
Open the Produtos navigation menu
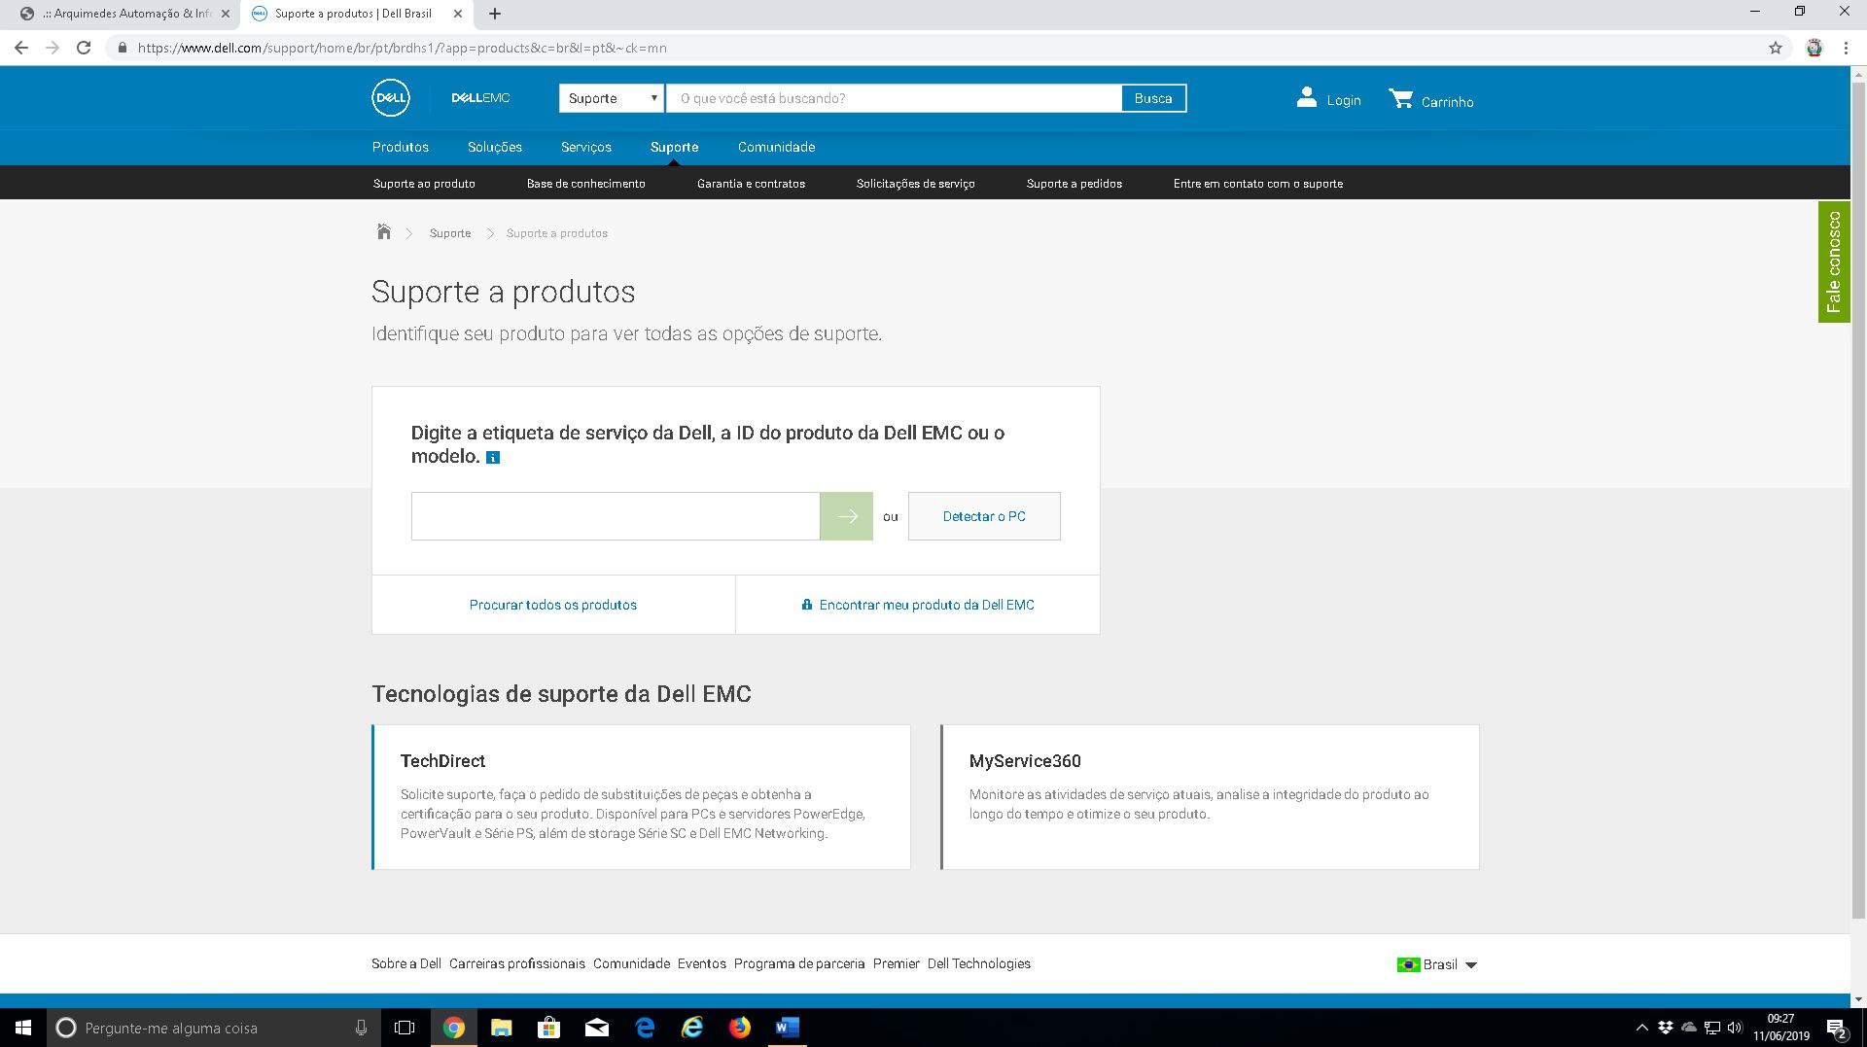[400, 147]
